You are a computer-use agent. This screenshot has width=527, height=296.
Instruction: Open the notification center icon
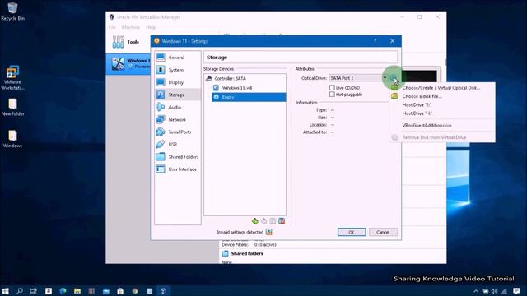516,291
